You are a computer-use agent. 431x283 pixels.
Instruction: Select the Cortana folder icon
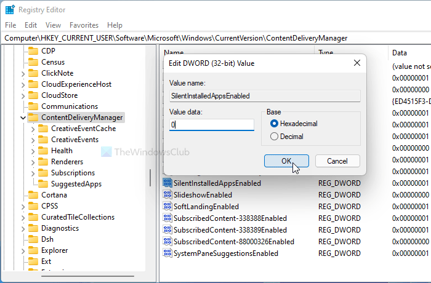pyautogui.click(x=33, y=195)
